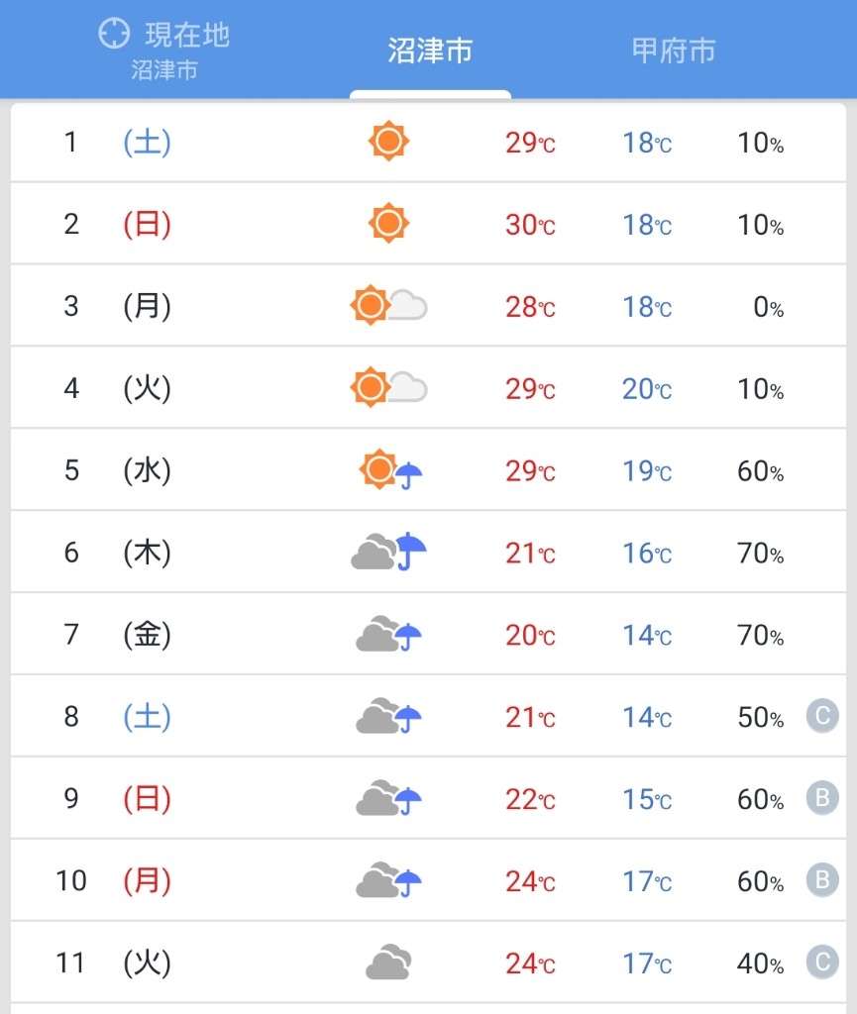
Task: Click the 70% rain chance on day 6
Action: point(761,554)
